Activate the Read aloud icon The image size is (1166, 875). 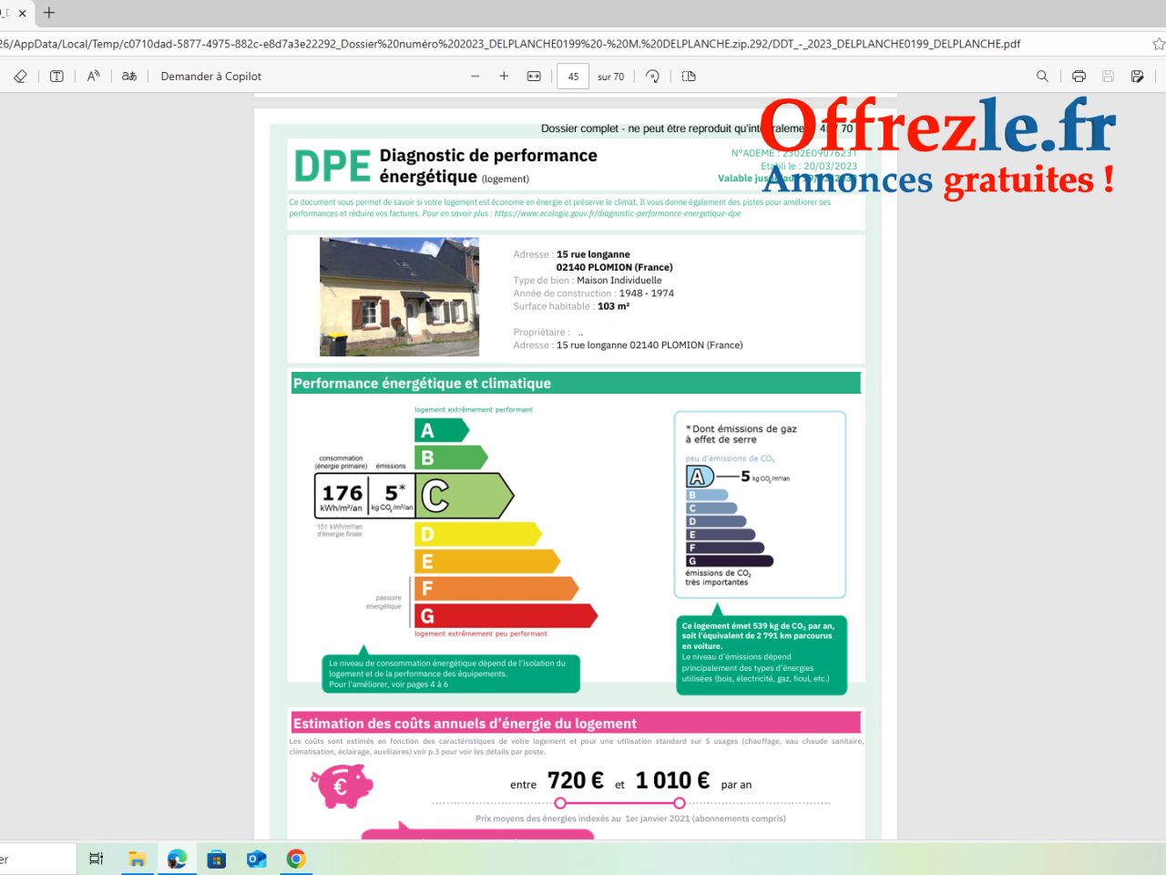click(x=93, y=77)
